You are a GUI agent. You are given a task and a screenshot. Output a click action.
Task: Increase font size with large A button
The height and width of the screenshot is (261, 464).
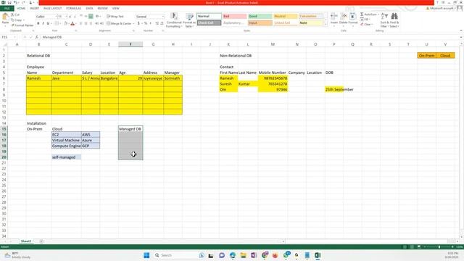(x=70, y=16)
